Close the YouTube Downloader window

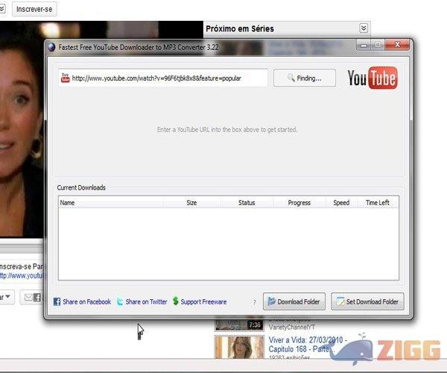pos(399,45)
